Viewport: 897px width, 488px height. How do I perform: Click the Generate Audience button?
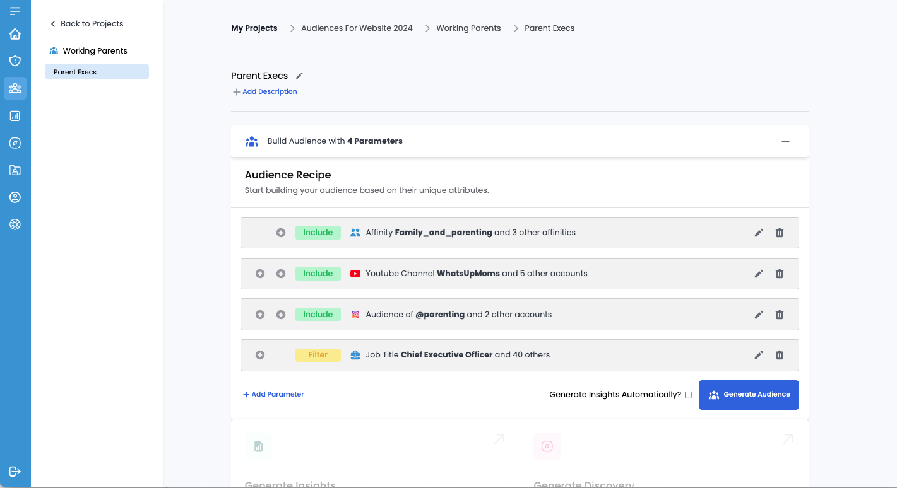(749, 395)
